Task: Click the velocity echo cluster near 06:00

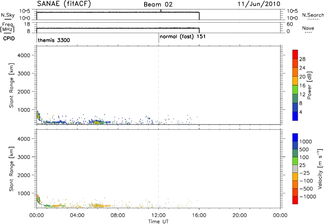Action: (x=99, y=205)
